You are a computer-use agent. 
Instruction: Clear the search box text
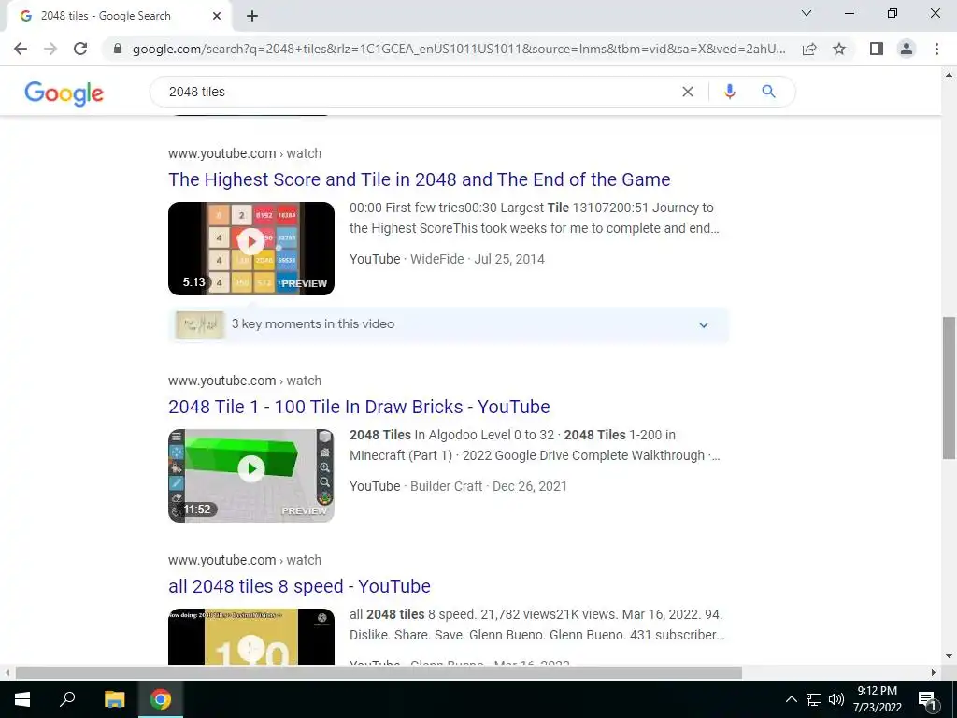(687, 92)
